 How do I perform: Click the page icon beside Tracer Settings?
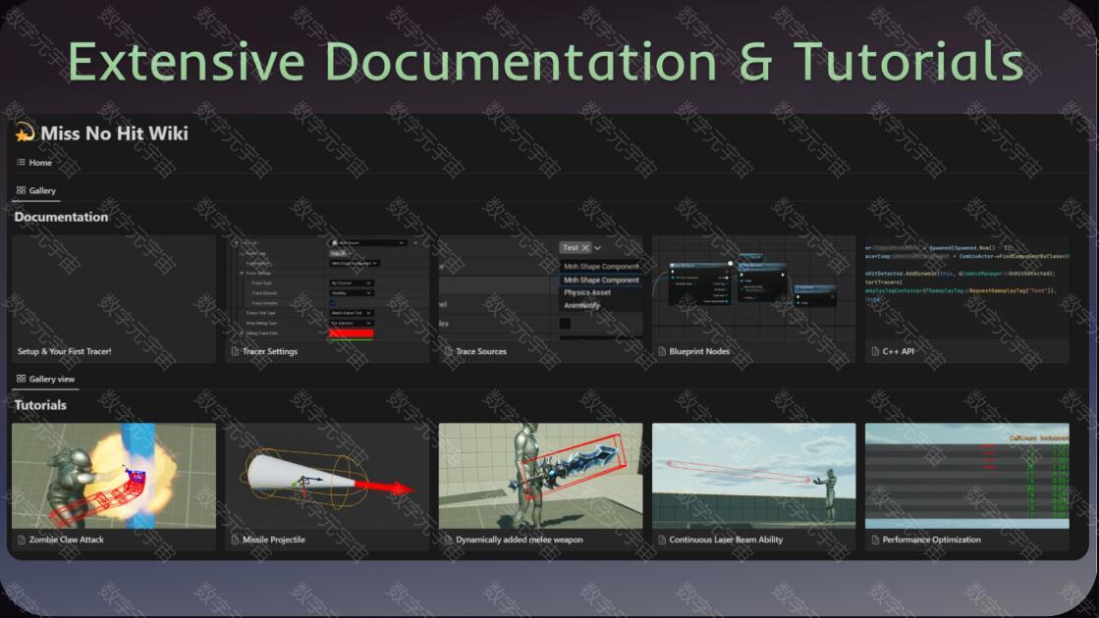click(236, 351)
